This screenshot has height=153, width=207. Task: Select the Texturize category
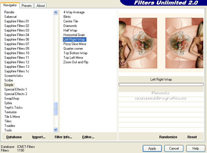[11, 112]
